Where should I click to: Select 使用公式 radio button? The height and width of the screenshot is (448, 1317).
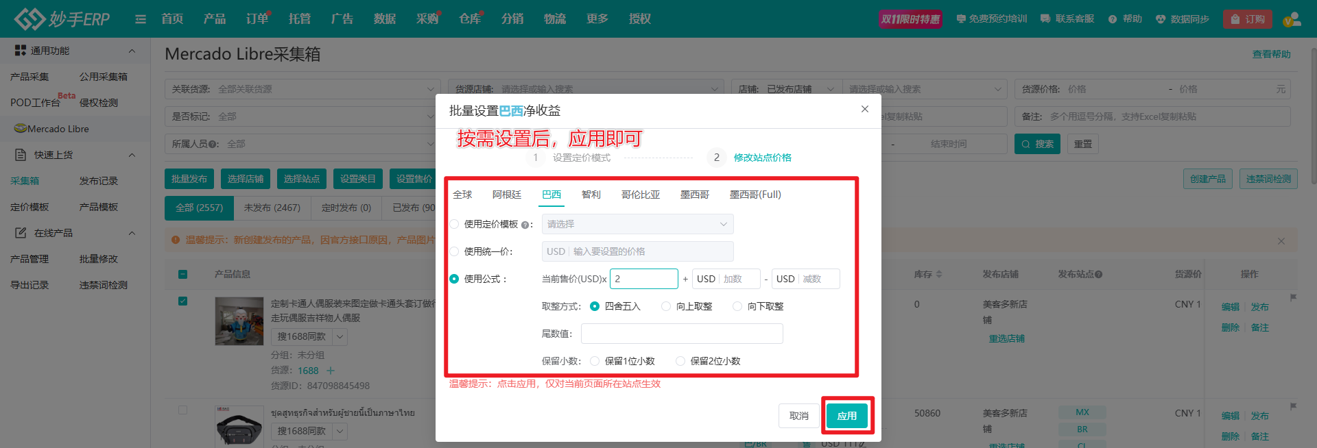click(454, 279)
